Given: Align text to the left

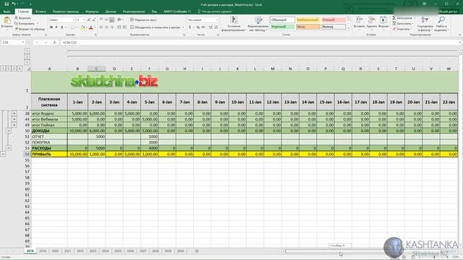Looking at the screenshot, I should pos(101,27).
